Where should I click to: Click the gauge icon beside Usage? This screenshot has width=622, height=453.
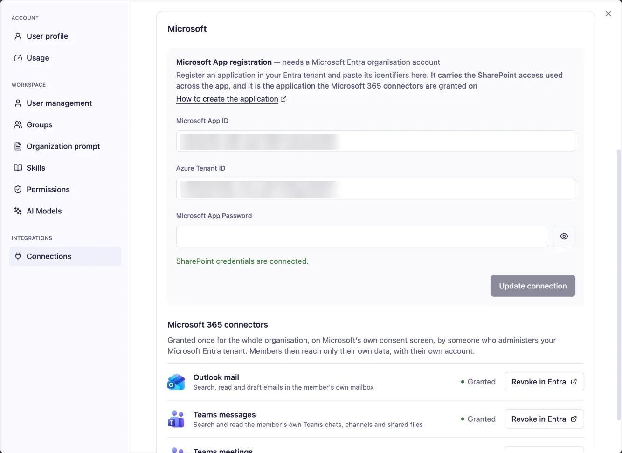(18, 58)
